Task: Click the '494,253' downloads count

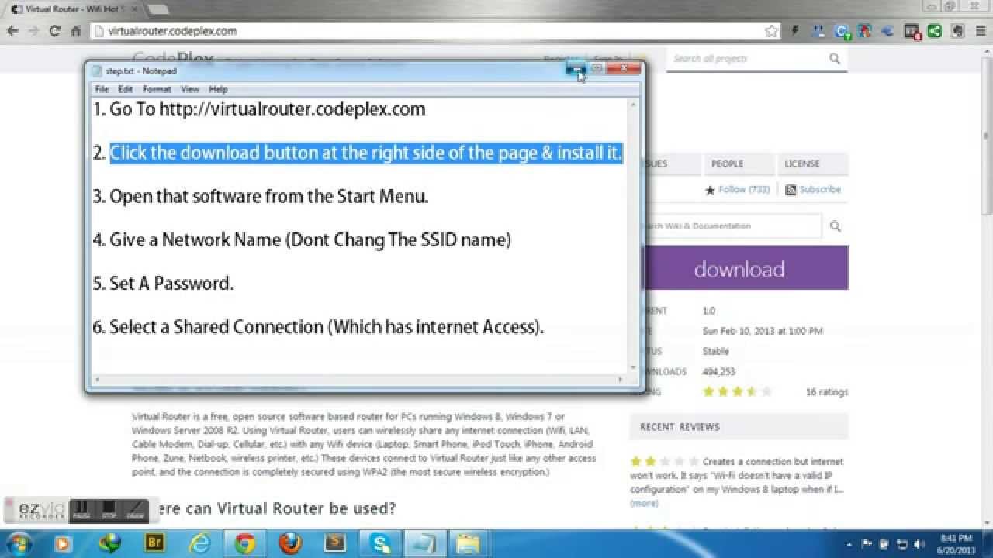Action: point(719,371)
